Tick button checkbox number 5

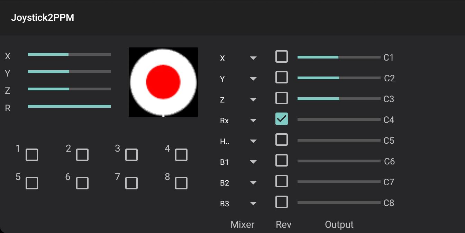32,183
